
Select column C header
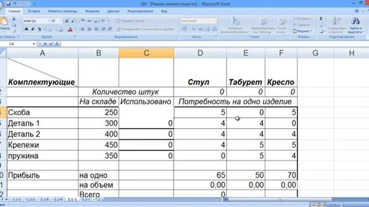[146, 53]
